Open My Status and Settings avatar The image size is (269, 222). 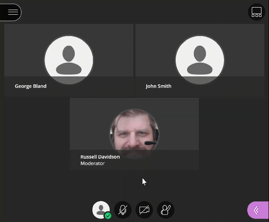click(100, 209)
